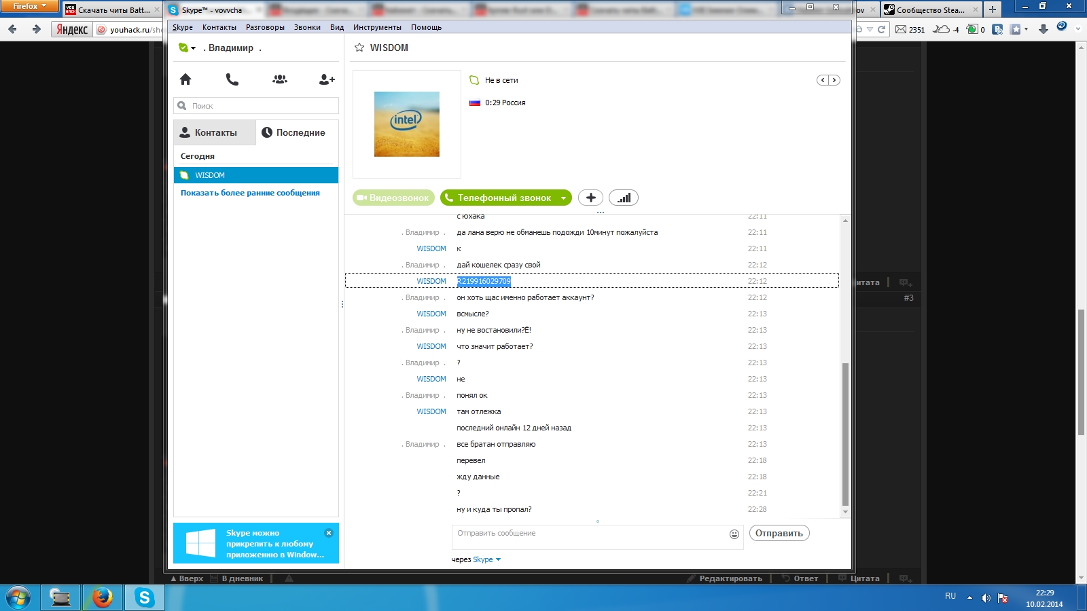Expand the Firefox toolbar overflow chevron
1087x611 pixels.
coord(1079,29)
